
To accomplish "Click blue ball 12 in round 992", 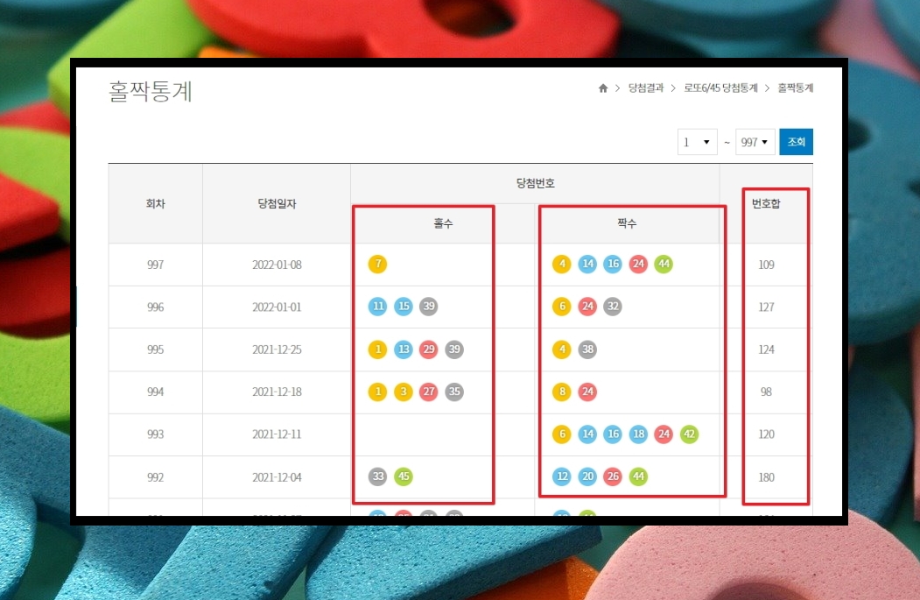I will (x=562, y=476).
